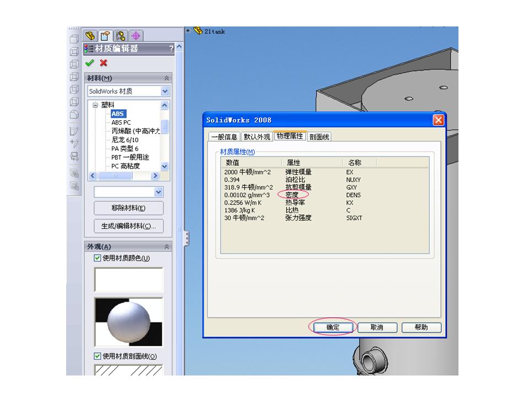Click panel scroll-up arrow beside 材质编辑器 header
This screenshot has height=397, width=529.
pyautogui.click(x=179, y=46)
